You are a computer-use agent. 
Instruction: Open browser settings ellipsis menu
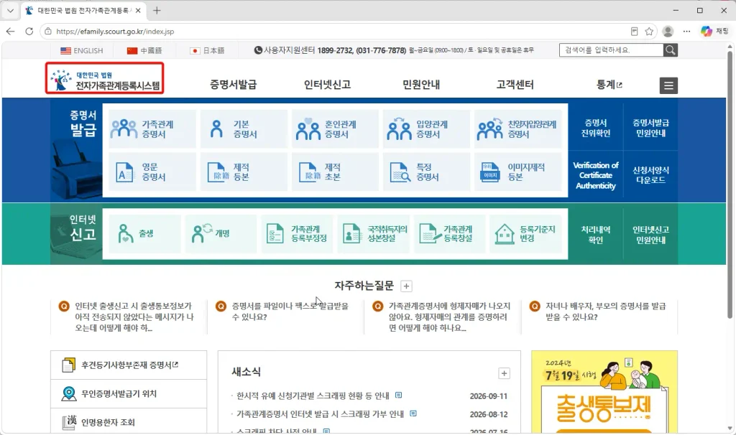[x=686, y=32]
